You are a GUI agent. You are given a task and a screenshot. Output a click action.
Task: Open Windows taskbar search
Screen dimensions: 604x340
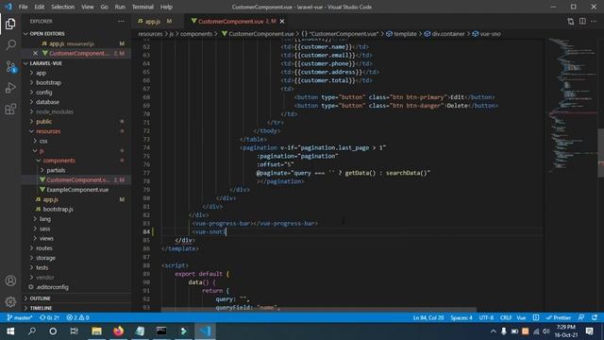point(31,331)
